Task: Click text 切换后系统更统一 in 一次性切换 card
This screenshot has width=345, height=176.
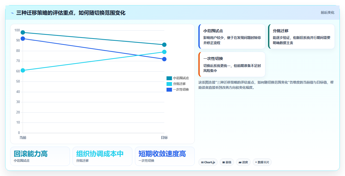Action: pos(217,66)
